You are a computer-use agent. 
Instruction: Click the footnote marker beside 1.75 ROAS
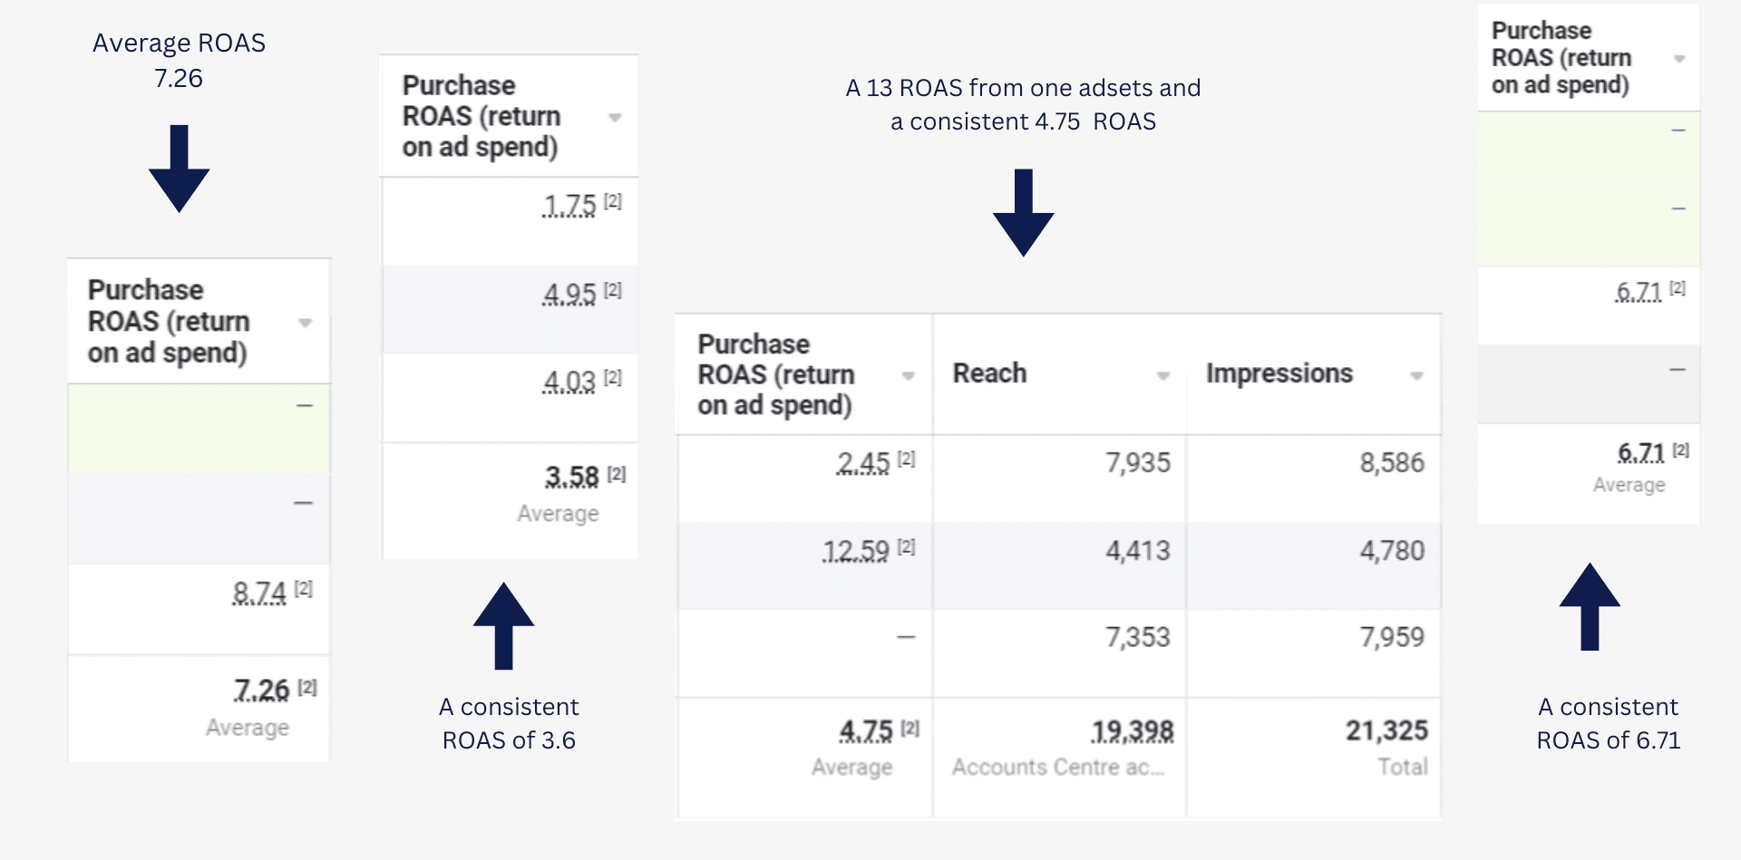[614, 201]
